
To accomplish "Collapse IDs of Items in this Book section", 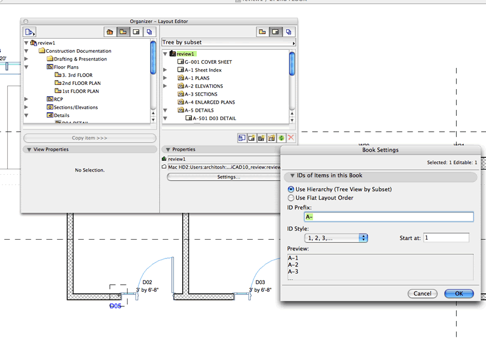I will coord(292,176).
